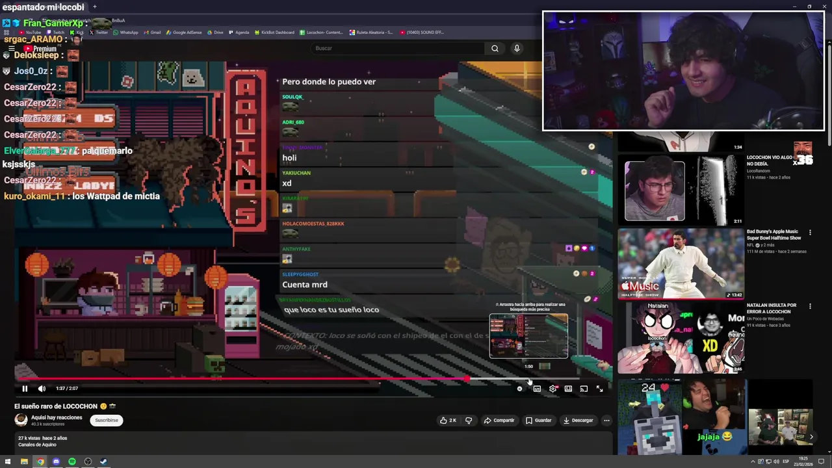The image size is (832, 468).
Task: Enter fullscreen mode
Action: click(x=599, y=389)
